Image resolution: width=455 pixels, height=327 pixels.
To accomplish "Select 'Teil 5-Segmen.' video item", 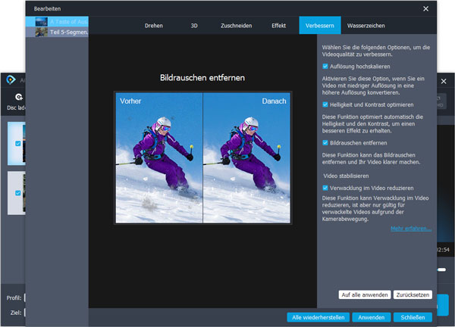I will [57, 32].
